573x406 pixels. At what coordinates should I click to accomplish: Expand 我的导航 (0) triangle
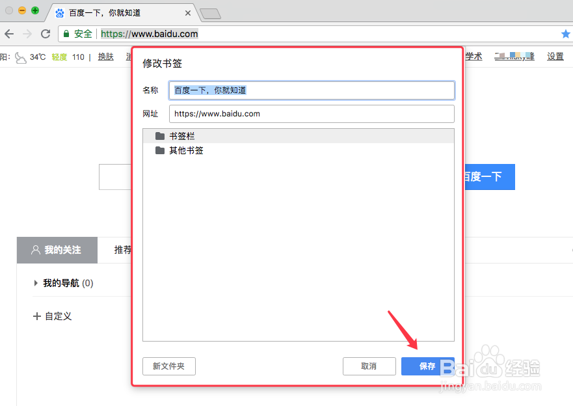tap(36, 283)
